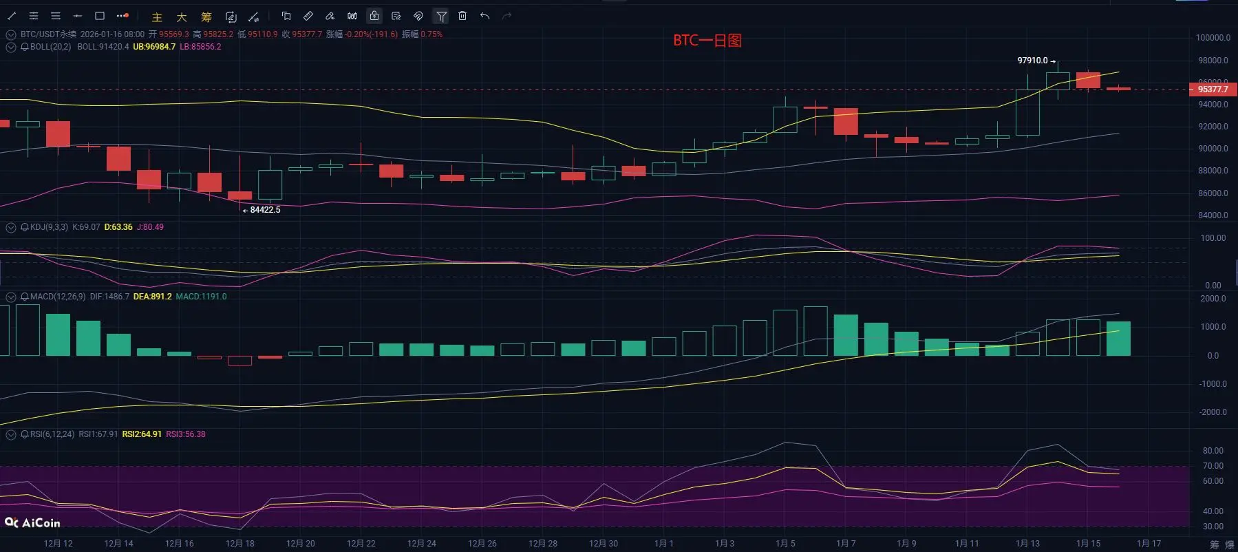Click the 大 large-order button

(x=182, y=17)
